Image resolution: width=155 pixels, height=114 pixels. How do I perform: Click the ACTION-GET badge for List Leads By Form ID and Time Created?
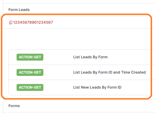coord(30,72)
